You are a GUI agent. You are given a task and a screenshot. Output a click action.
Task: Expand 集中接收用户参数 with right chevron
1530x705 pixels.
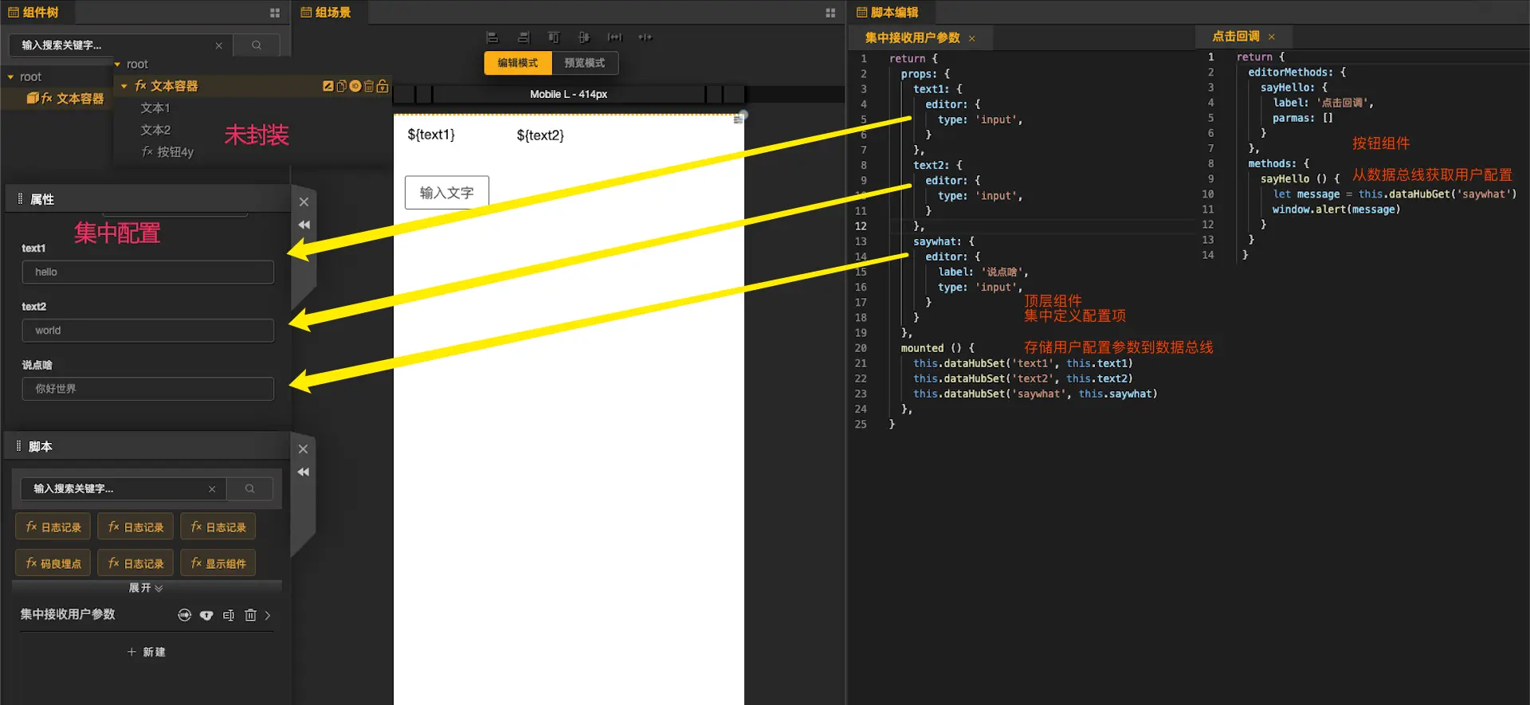click(268, 615)
